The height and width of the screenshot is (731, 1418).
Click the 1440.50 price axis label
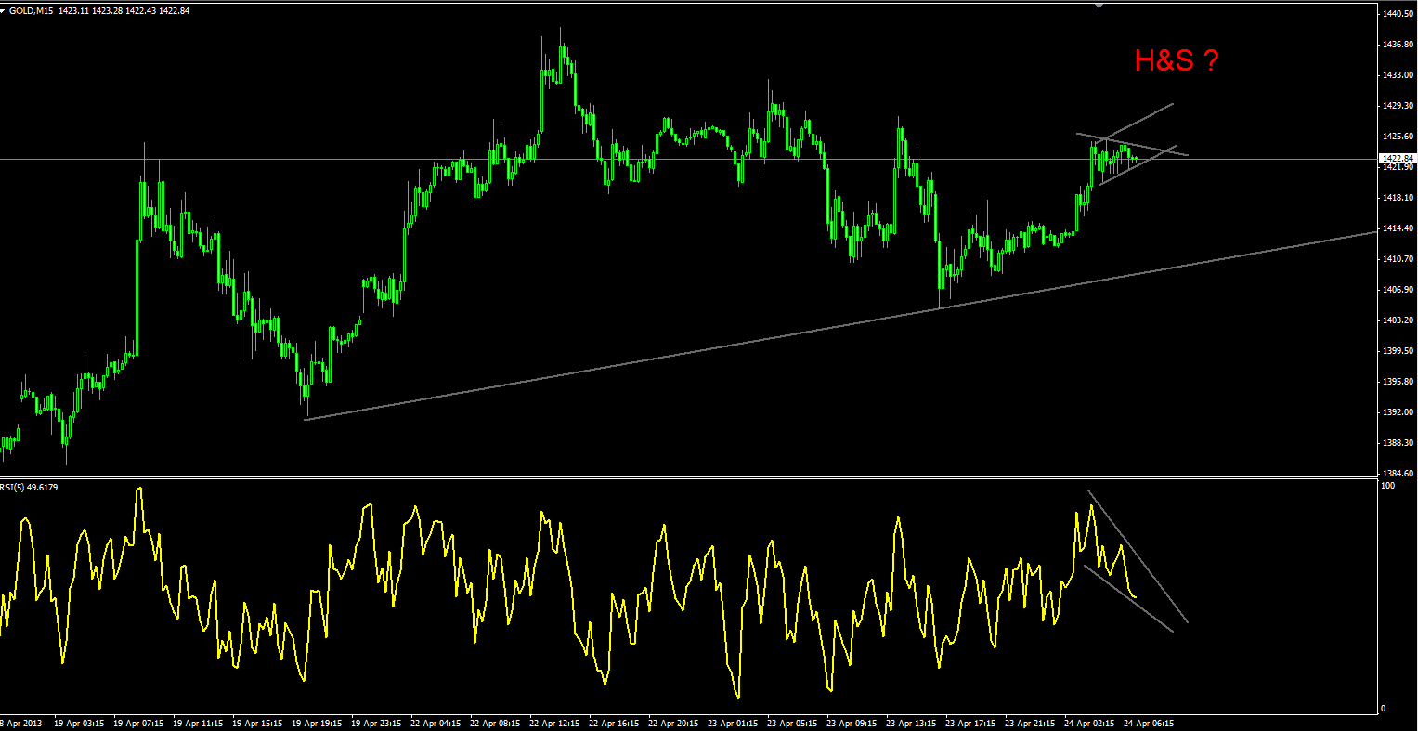click(x=1398, y=14)
